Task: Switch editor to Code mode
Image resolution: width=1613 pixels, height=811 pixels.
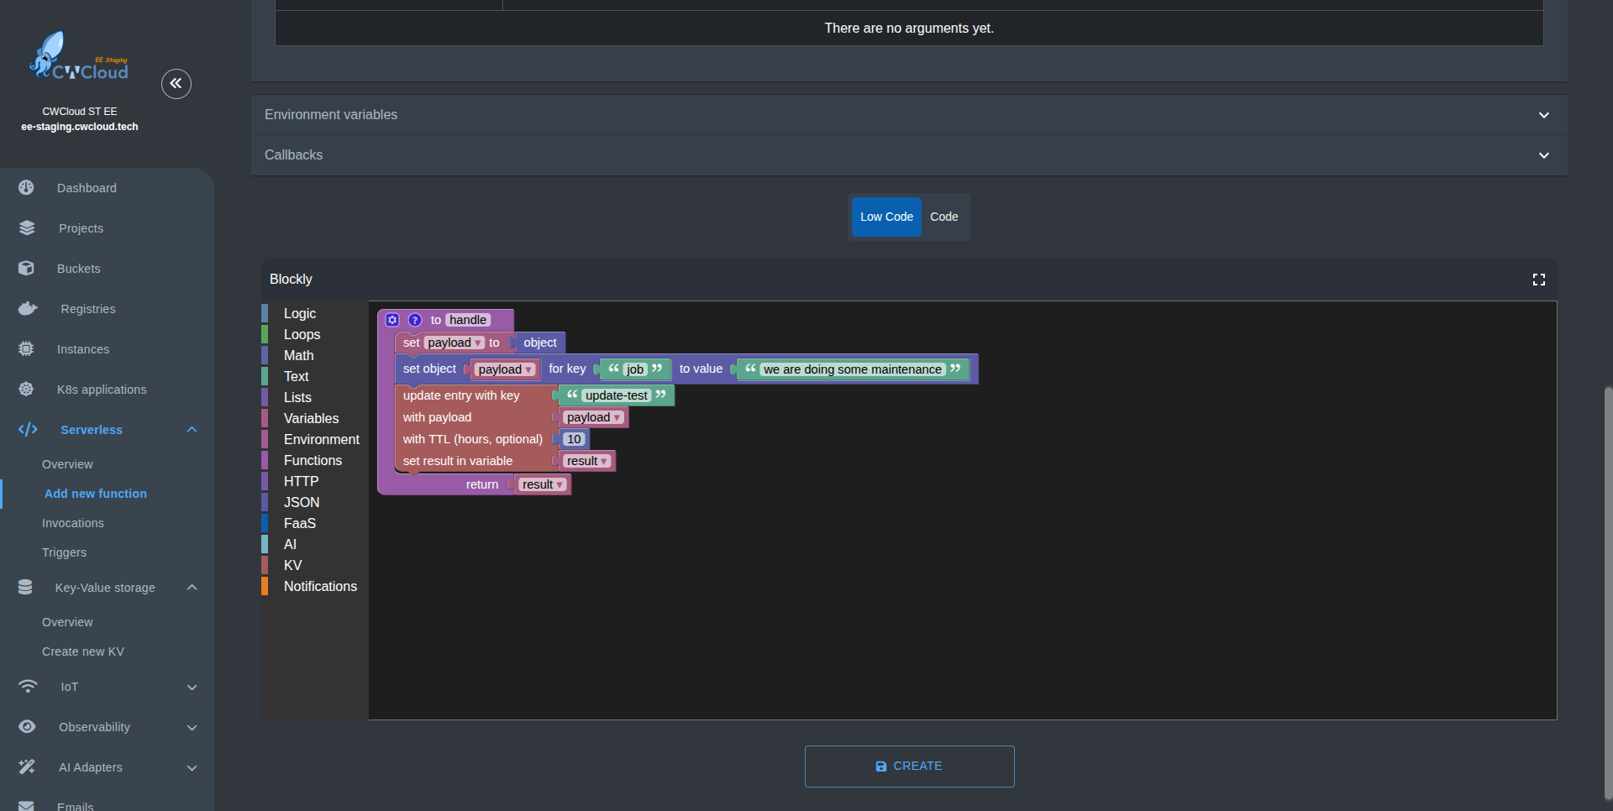Action: [943, 217]
